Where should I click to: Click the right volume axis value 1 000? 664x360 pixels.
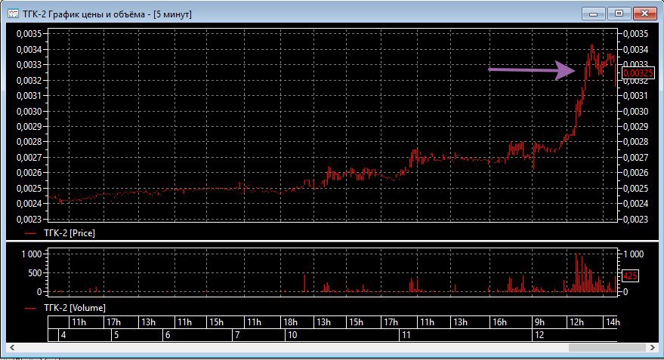pos(634,254)
